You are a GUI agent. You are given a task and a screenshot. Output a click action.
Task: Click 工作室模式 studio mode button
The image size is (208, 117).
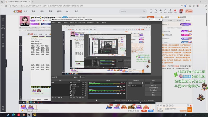point(153,90)
